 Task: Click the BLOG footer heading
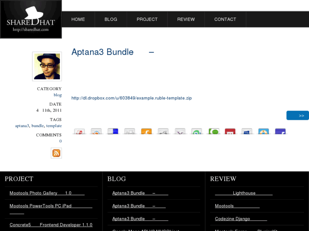click(116, 179)
